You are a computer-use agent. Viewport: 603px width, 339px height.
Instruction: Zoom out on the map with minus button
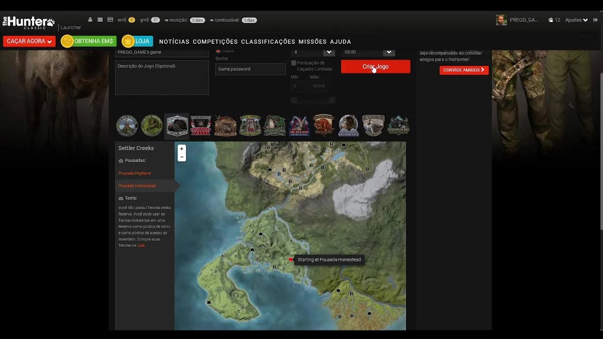[x=182, y=157]
